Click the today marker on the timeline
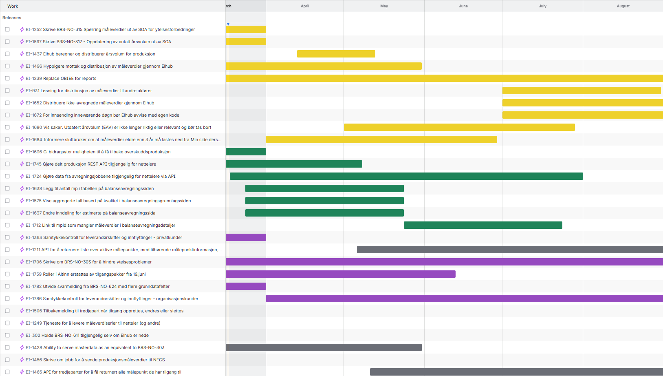The height and width of the screenshot is (376, 663). pos(228,25)
